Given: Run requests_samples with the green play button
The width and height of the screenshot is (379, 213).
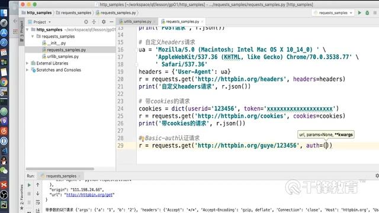Looking at the screenshot, I should [359, 13].
